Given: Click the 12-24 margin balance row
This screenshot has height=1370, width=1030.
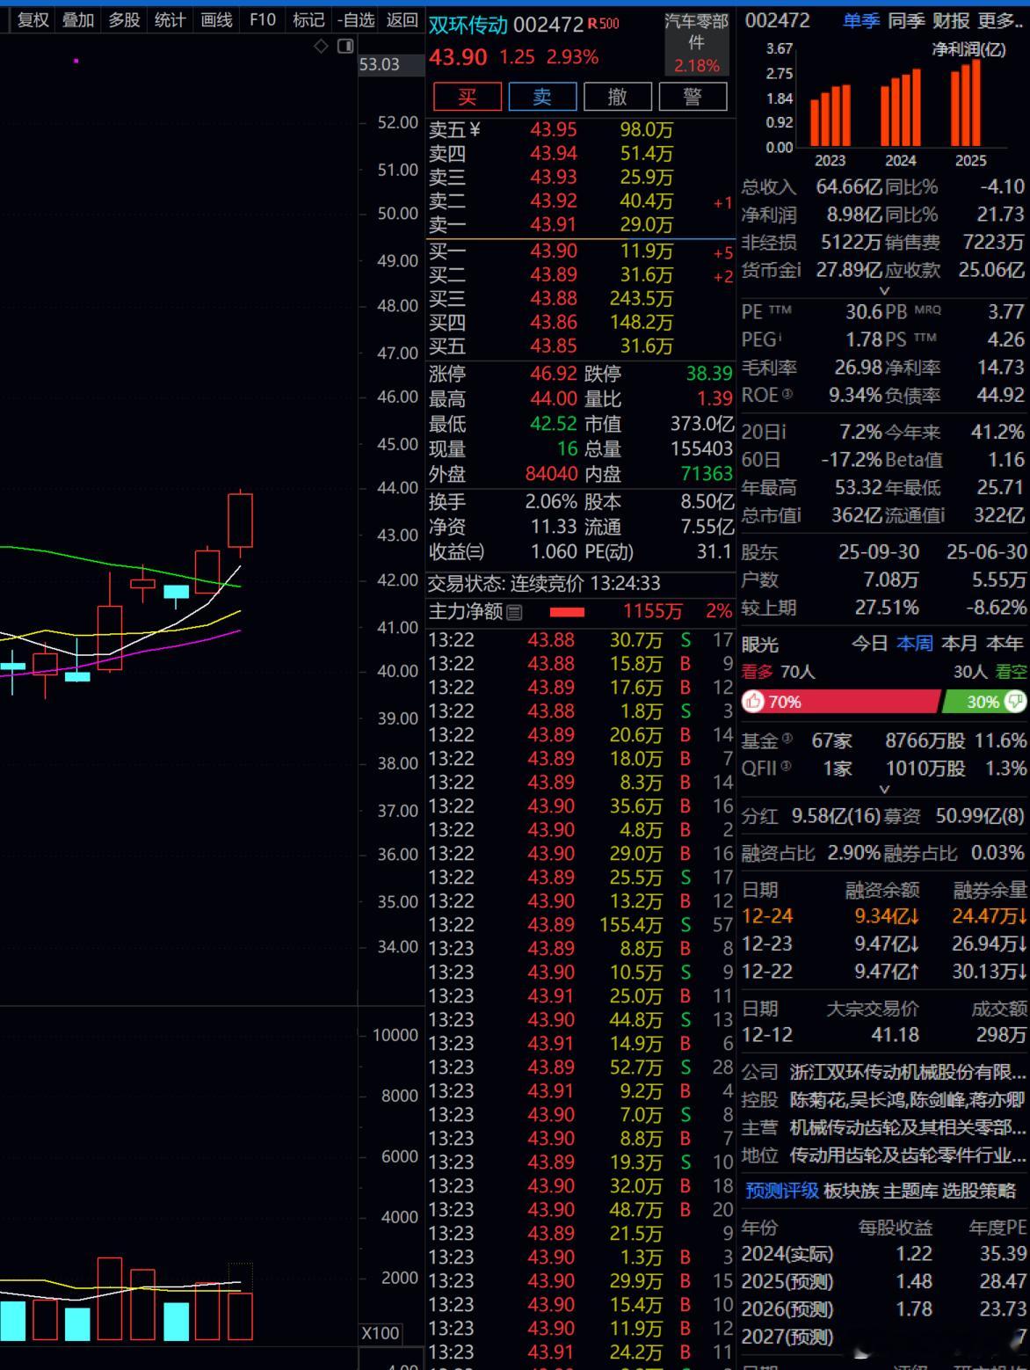Looking at the screenshot, I should (884, 916).
